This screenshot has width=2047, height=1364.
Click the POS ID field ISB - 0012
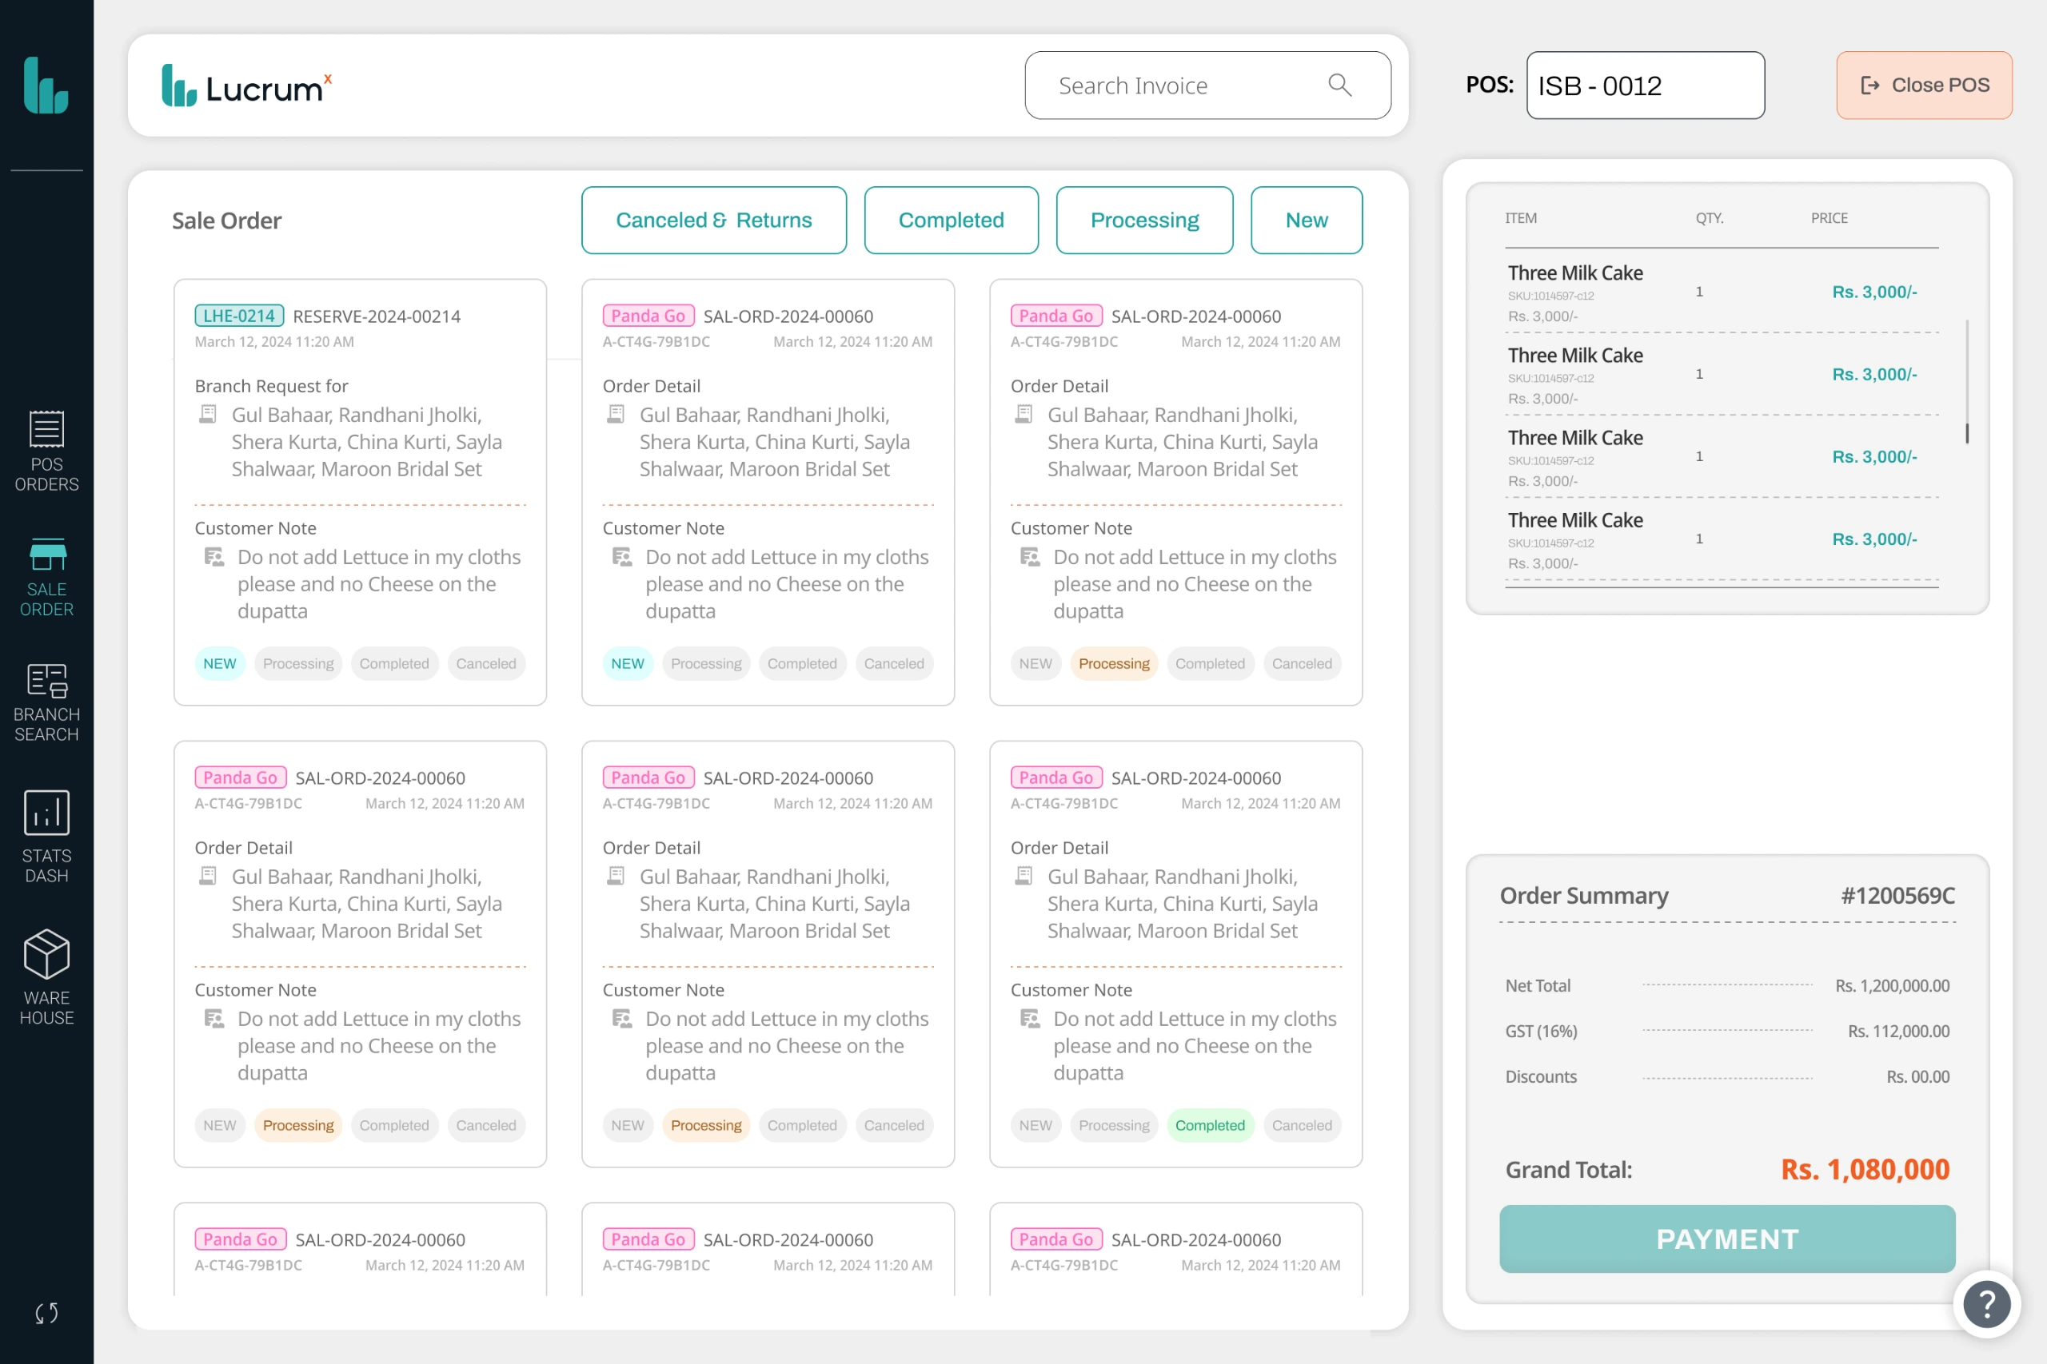pos(1645,85)
